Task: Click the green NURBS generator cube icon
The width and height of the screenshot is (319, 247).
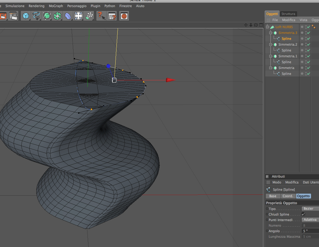Action: (x=47, y=16)
